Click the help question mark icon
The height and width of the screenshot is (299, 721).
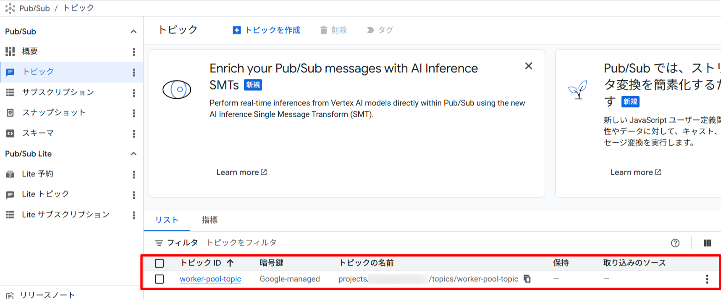point(675,243)
